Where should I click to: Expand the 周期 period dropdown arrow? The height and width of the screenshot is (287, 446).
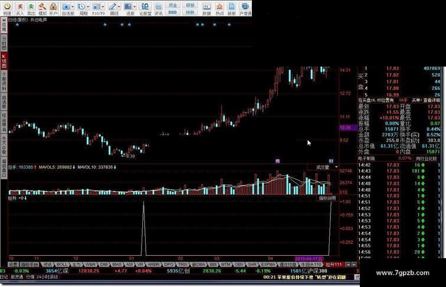(x=88, y=6)
